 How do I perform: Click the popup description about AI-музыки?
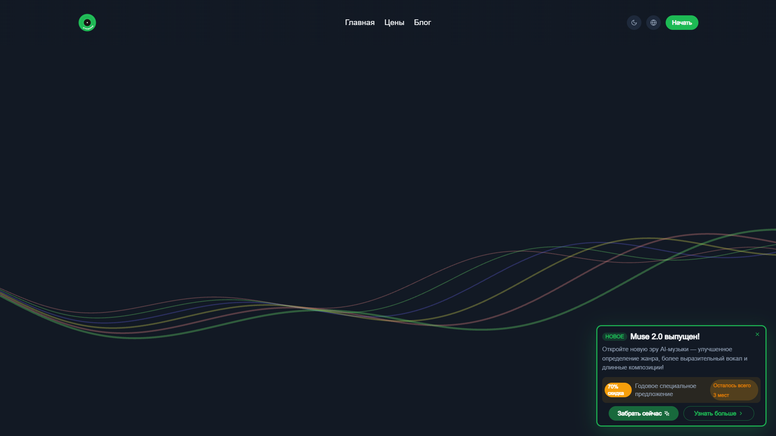[x=675, y=358]
